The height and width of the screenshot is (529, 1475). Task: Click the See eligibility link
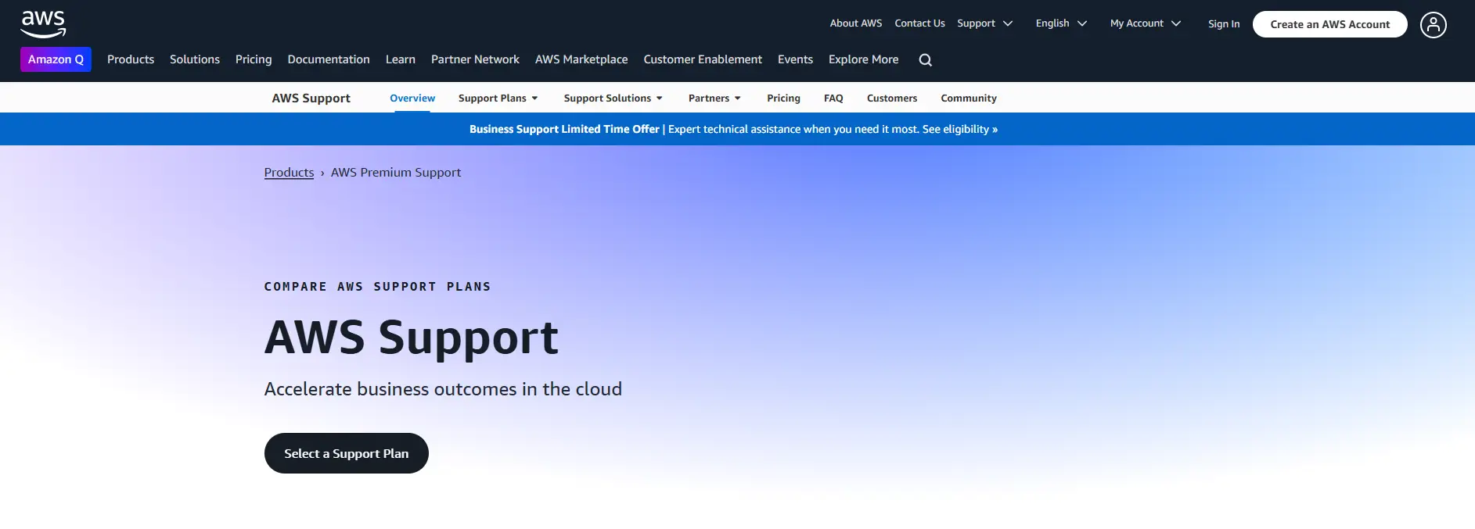(x=959, y=130)
